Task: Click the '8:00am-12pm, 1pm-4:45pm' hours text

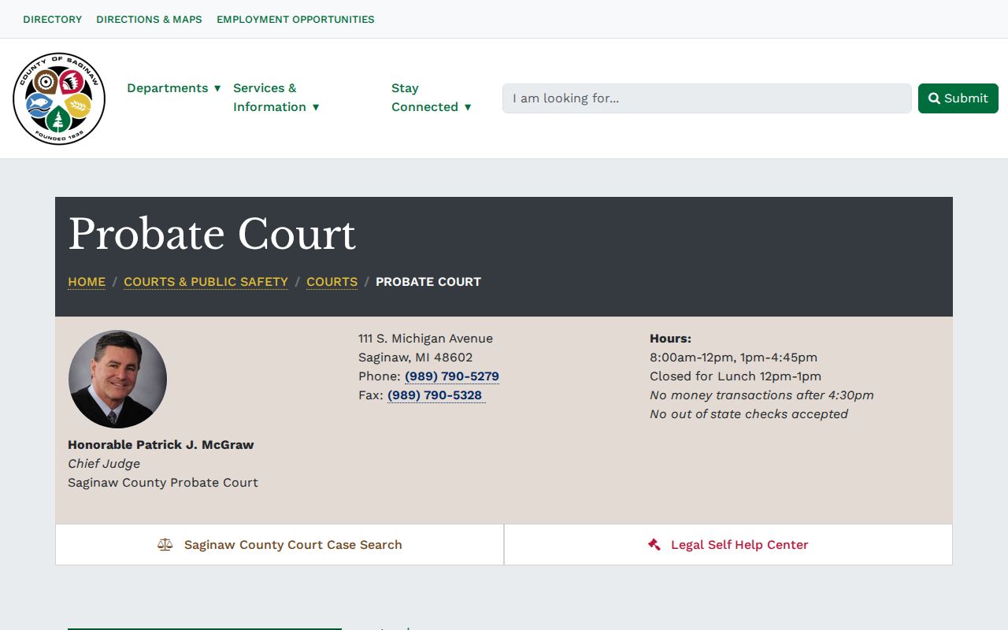Action: (733, 358)
